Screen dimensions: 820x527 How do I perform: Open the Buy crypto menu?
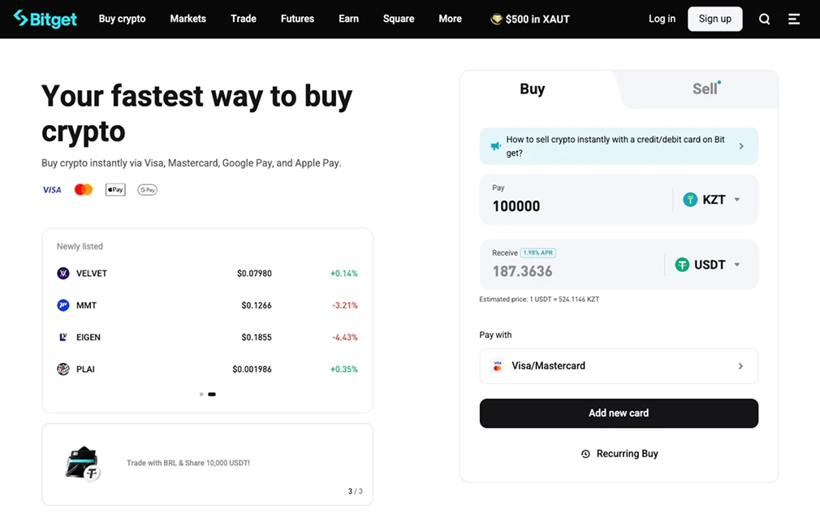click(x=122, y=19)
